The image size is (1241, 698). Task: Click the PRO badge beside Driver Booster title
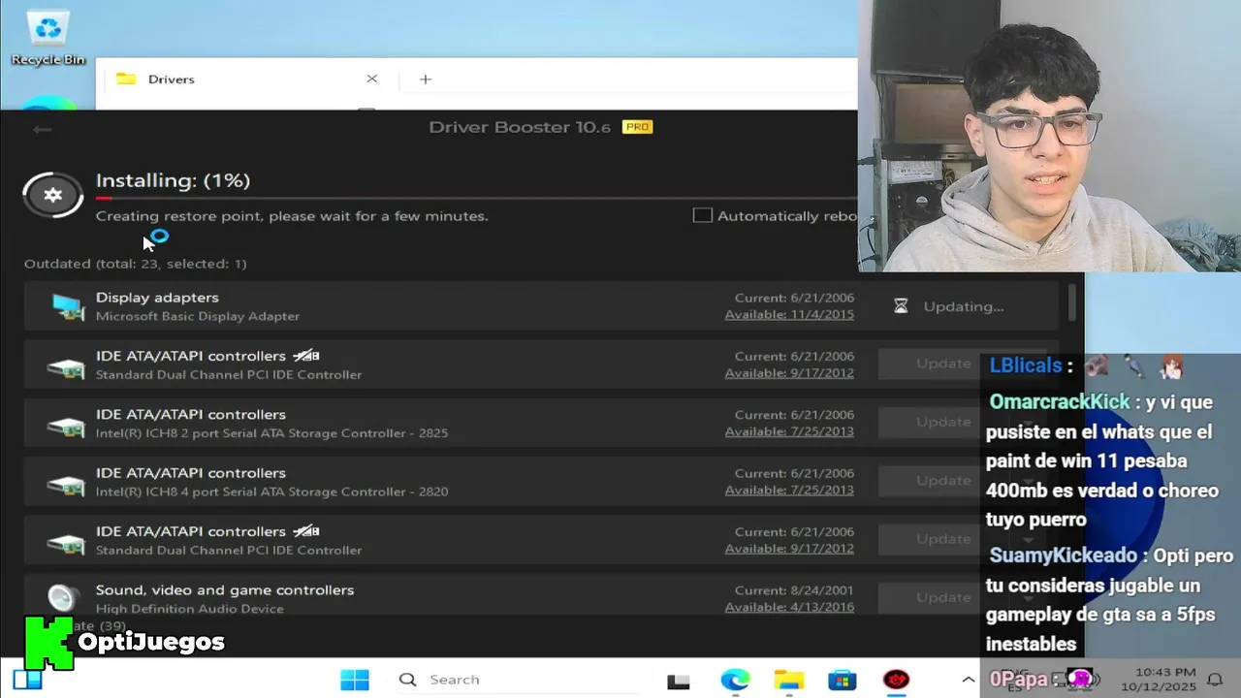(637, 127)
